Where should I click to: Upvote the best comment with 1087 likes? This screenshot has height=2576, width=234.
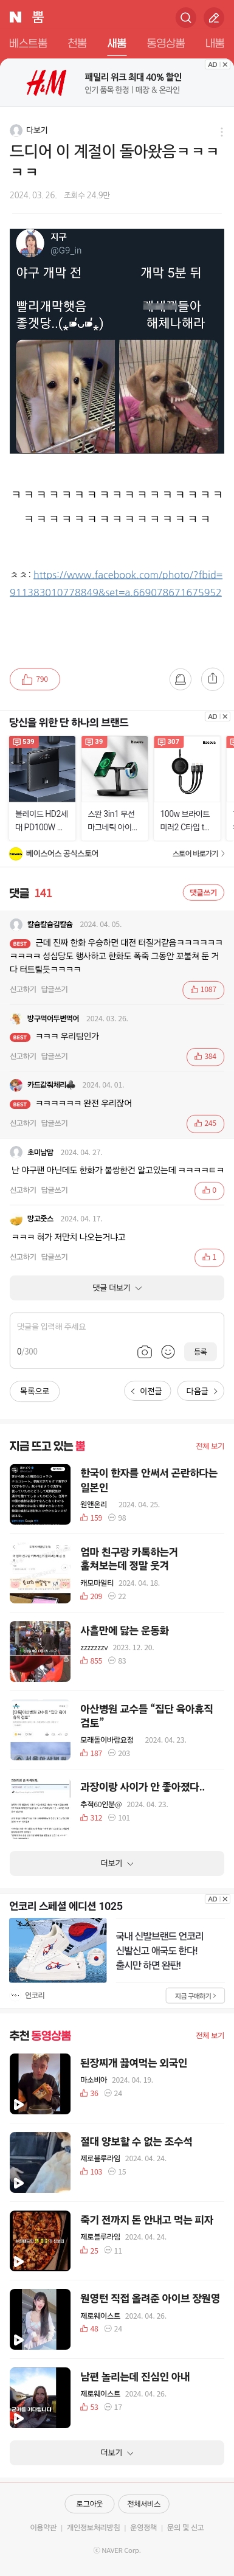coord(203,989)
